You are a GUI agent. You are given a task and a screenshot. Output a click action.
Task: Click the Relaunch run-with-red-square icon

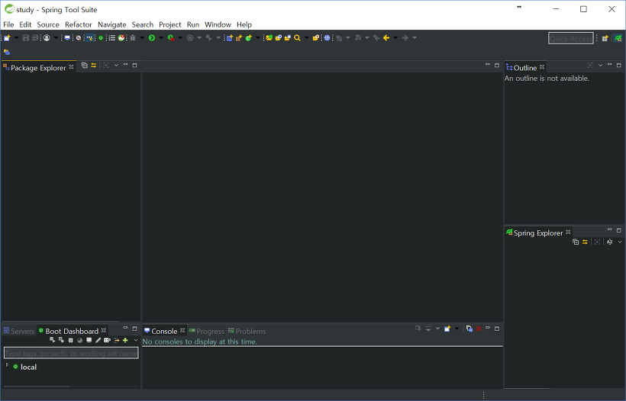click(x=171, y=38)
